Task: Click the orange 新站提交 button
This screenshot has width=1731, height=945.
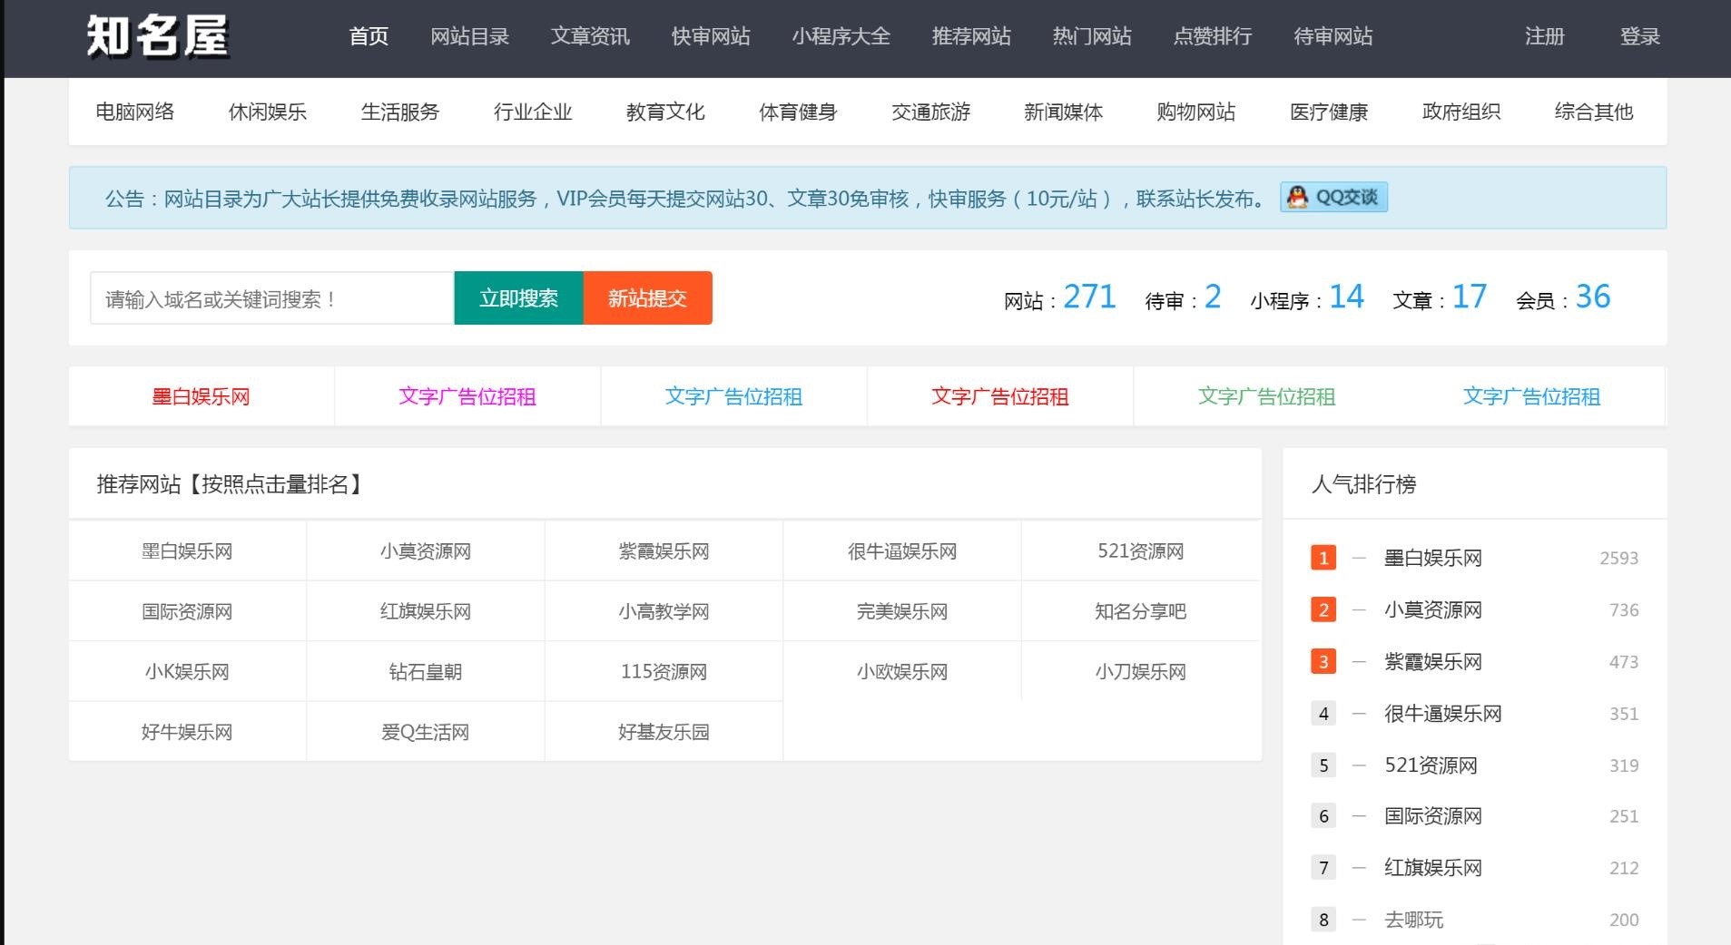Action: tap(647, 297)
